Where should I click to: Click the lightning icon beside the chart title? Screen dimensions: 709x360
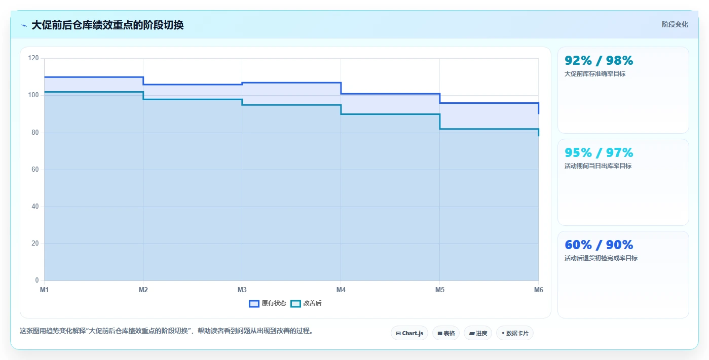point(24,25)
